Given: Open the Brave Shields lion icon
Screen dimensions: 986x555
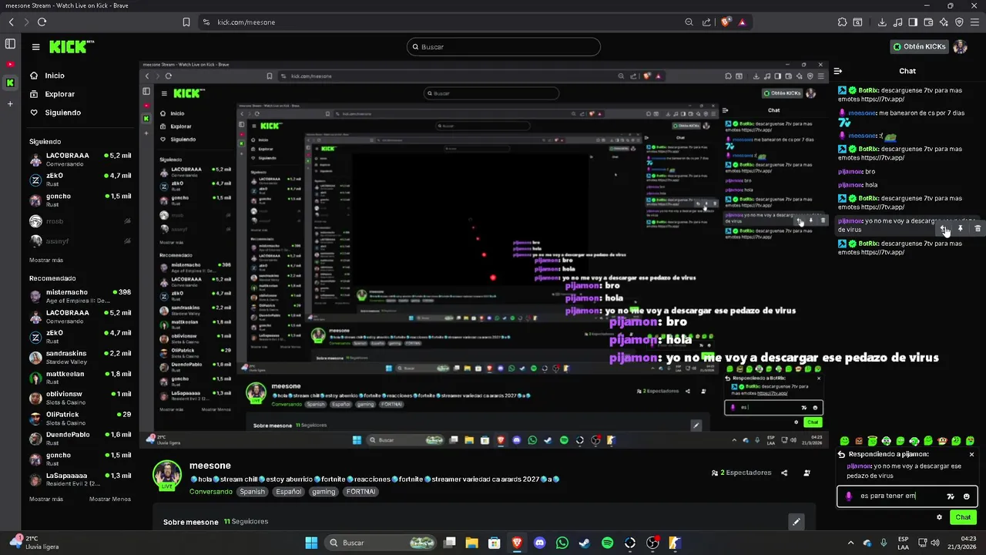Looking at the screenshot, I should pos(725,22).
